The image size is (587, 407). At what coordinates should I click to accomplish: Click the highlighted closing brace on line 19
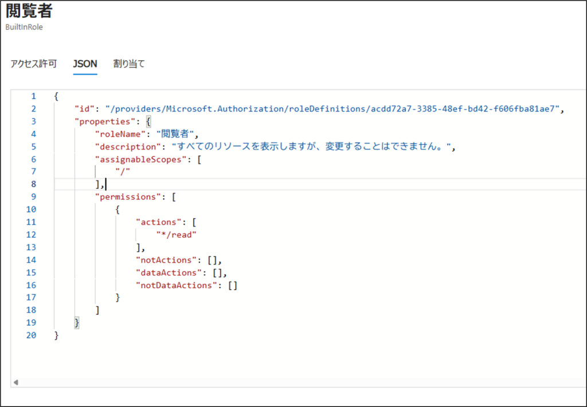point(77,323)
